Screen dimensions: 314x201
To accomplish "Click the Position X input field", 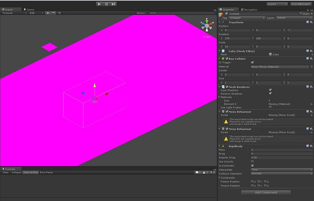I will (237, 30).
